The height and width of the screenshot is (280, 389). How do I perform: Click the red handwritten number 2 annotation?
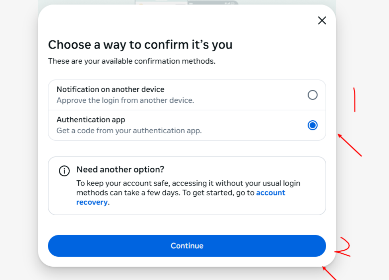click(343, 247)
